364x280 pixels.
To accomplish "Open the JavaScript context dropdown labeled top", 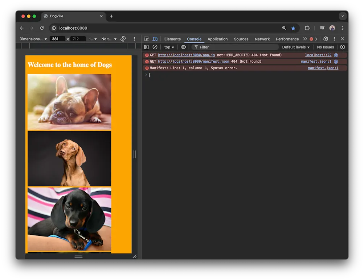I will point(168,47).
